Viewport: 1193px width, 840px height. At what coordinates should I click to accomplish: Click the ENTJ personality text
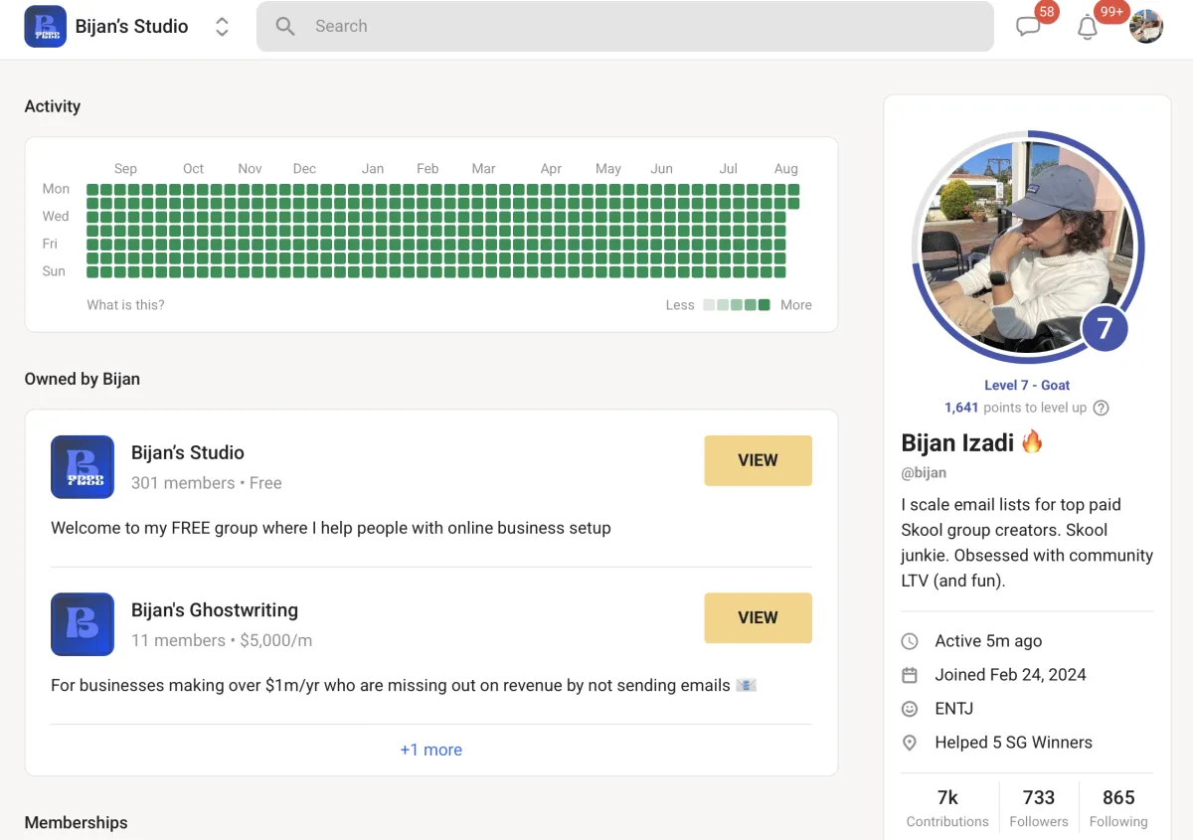954,709
